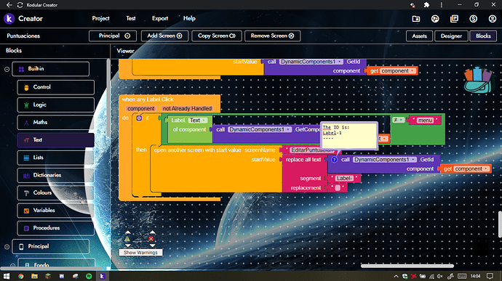Reload the Kodular Creator page
Viewport: 502px width, 281px height.
pyautogui.click(x=20, y=5)
